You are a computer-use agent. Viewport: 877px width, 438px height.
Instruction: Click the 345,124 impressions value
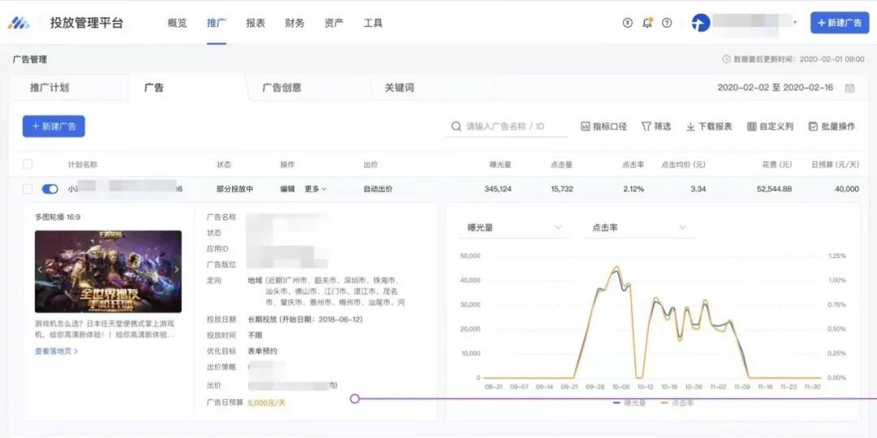point(498,189)
